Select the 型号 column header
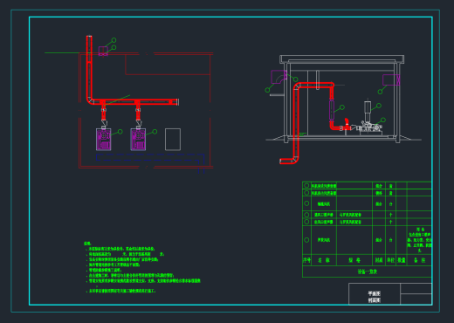The width and height of the screenshot is (454, 323). coord(354,260)
